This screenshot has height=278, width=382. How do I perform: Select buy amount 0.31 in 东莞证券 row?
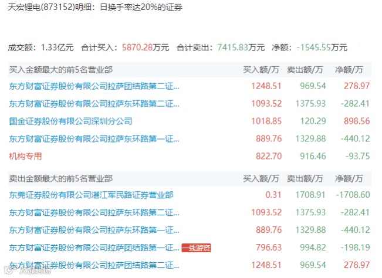273,195
